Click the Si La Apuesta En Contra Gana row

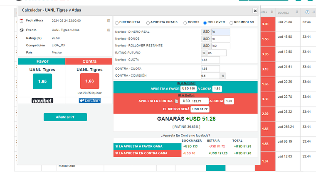click(x=147, y=153)
